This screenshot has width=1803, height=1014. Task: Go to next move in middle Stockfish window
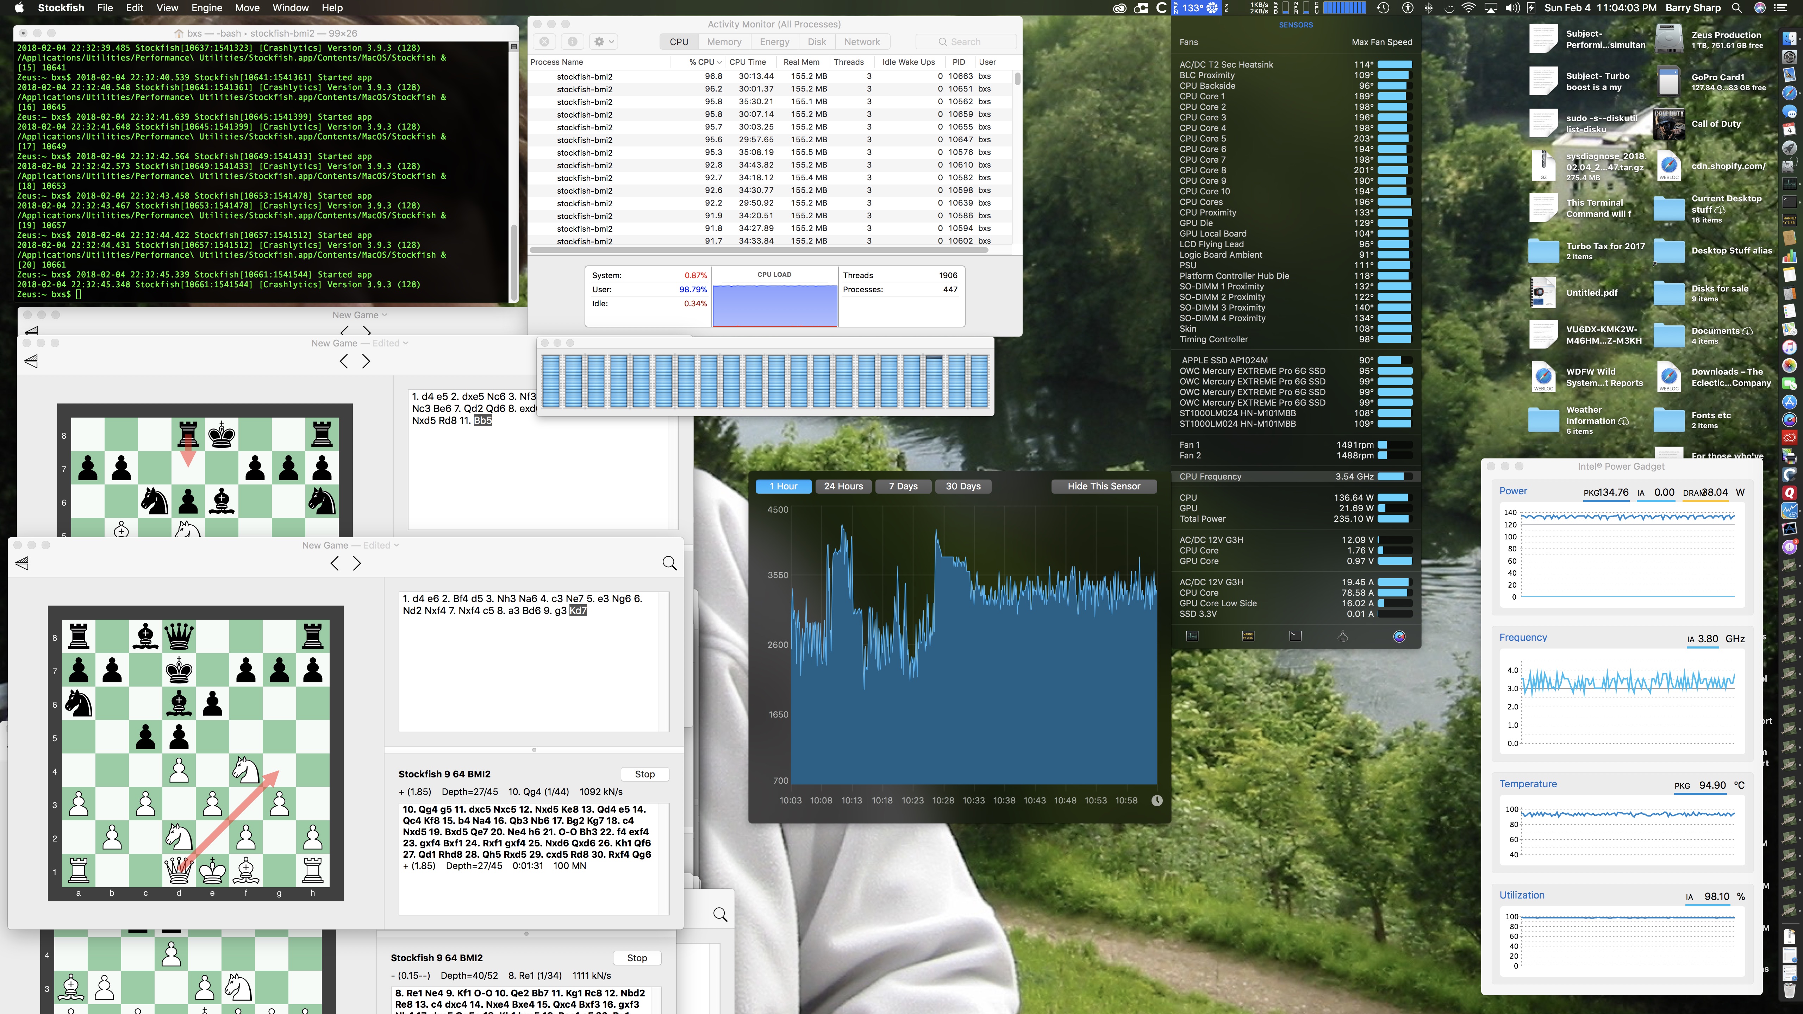366,361
